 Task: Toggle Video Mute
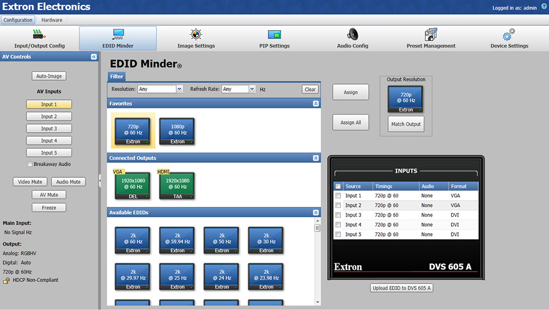(x=30, y=182)
